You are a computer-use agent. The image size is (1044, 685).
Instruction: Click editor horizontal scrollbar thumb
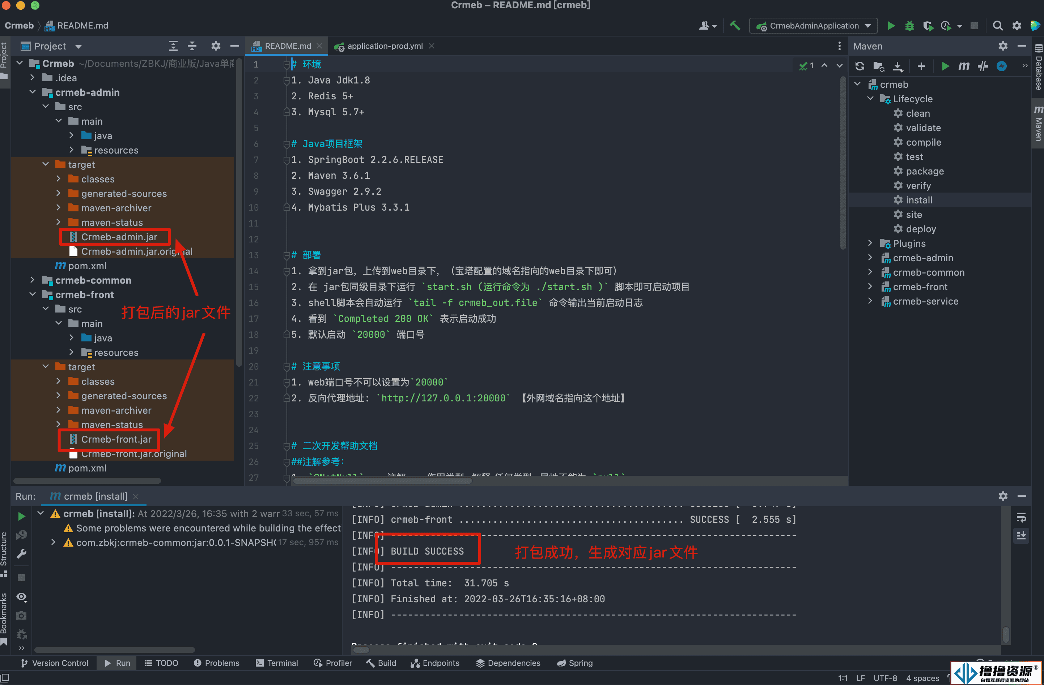pyautogui.click(x=382, y=481)
